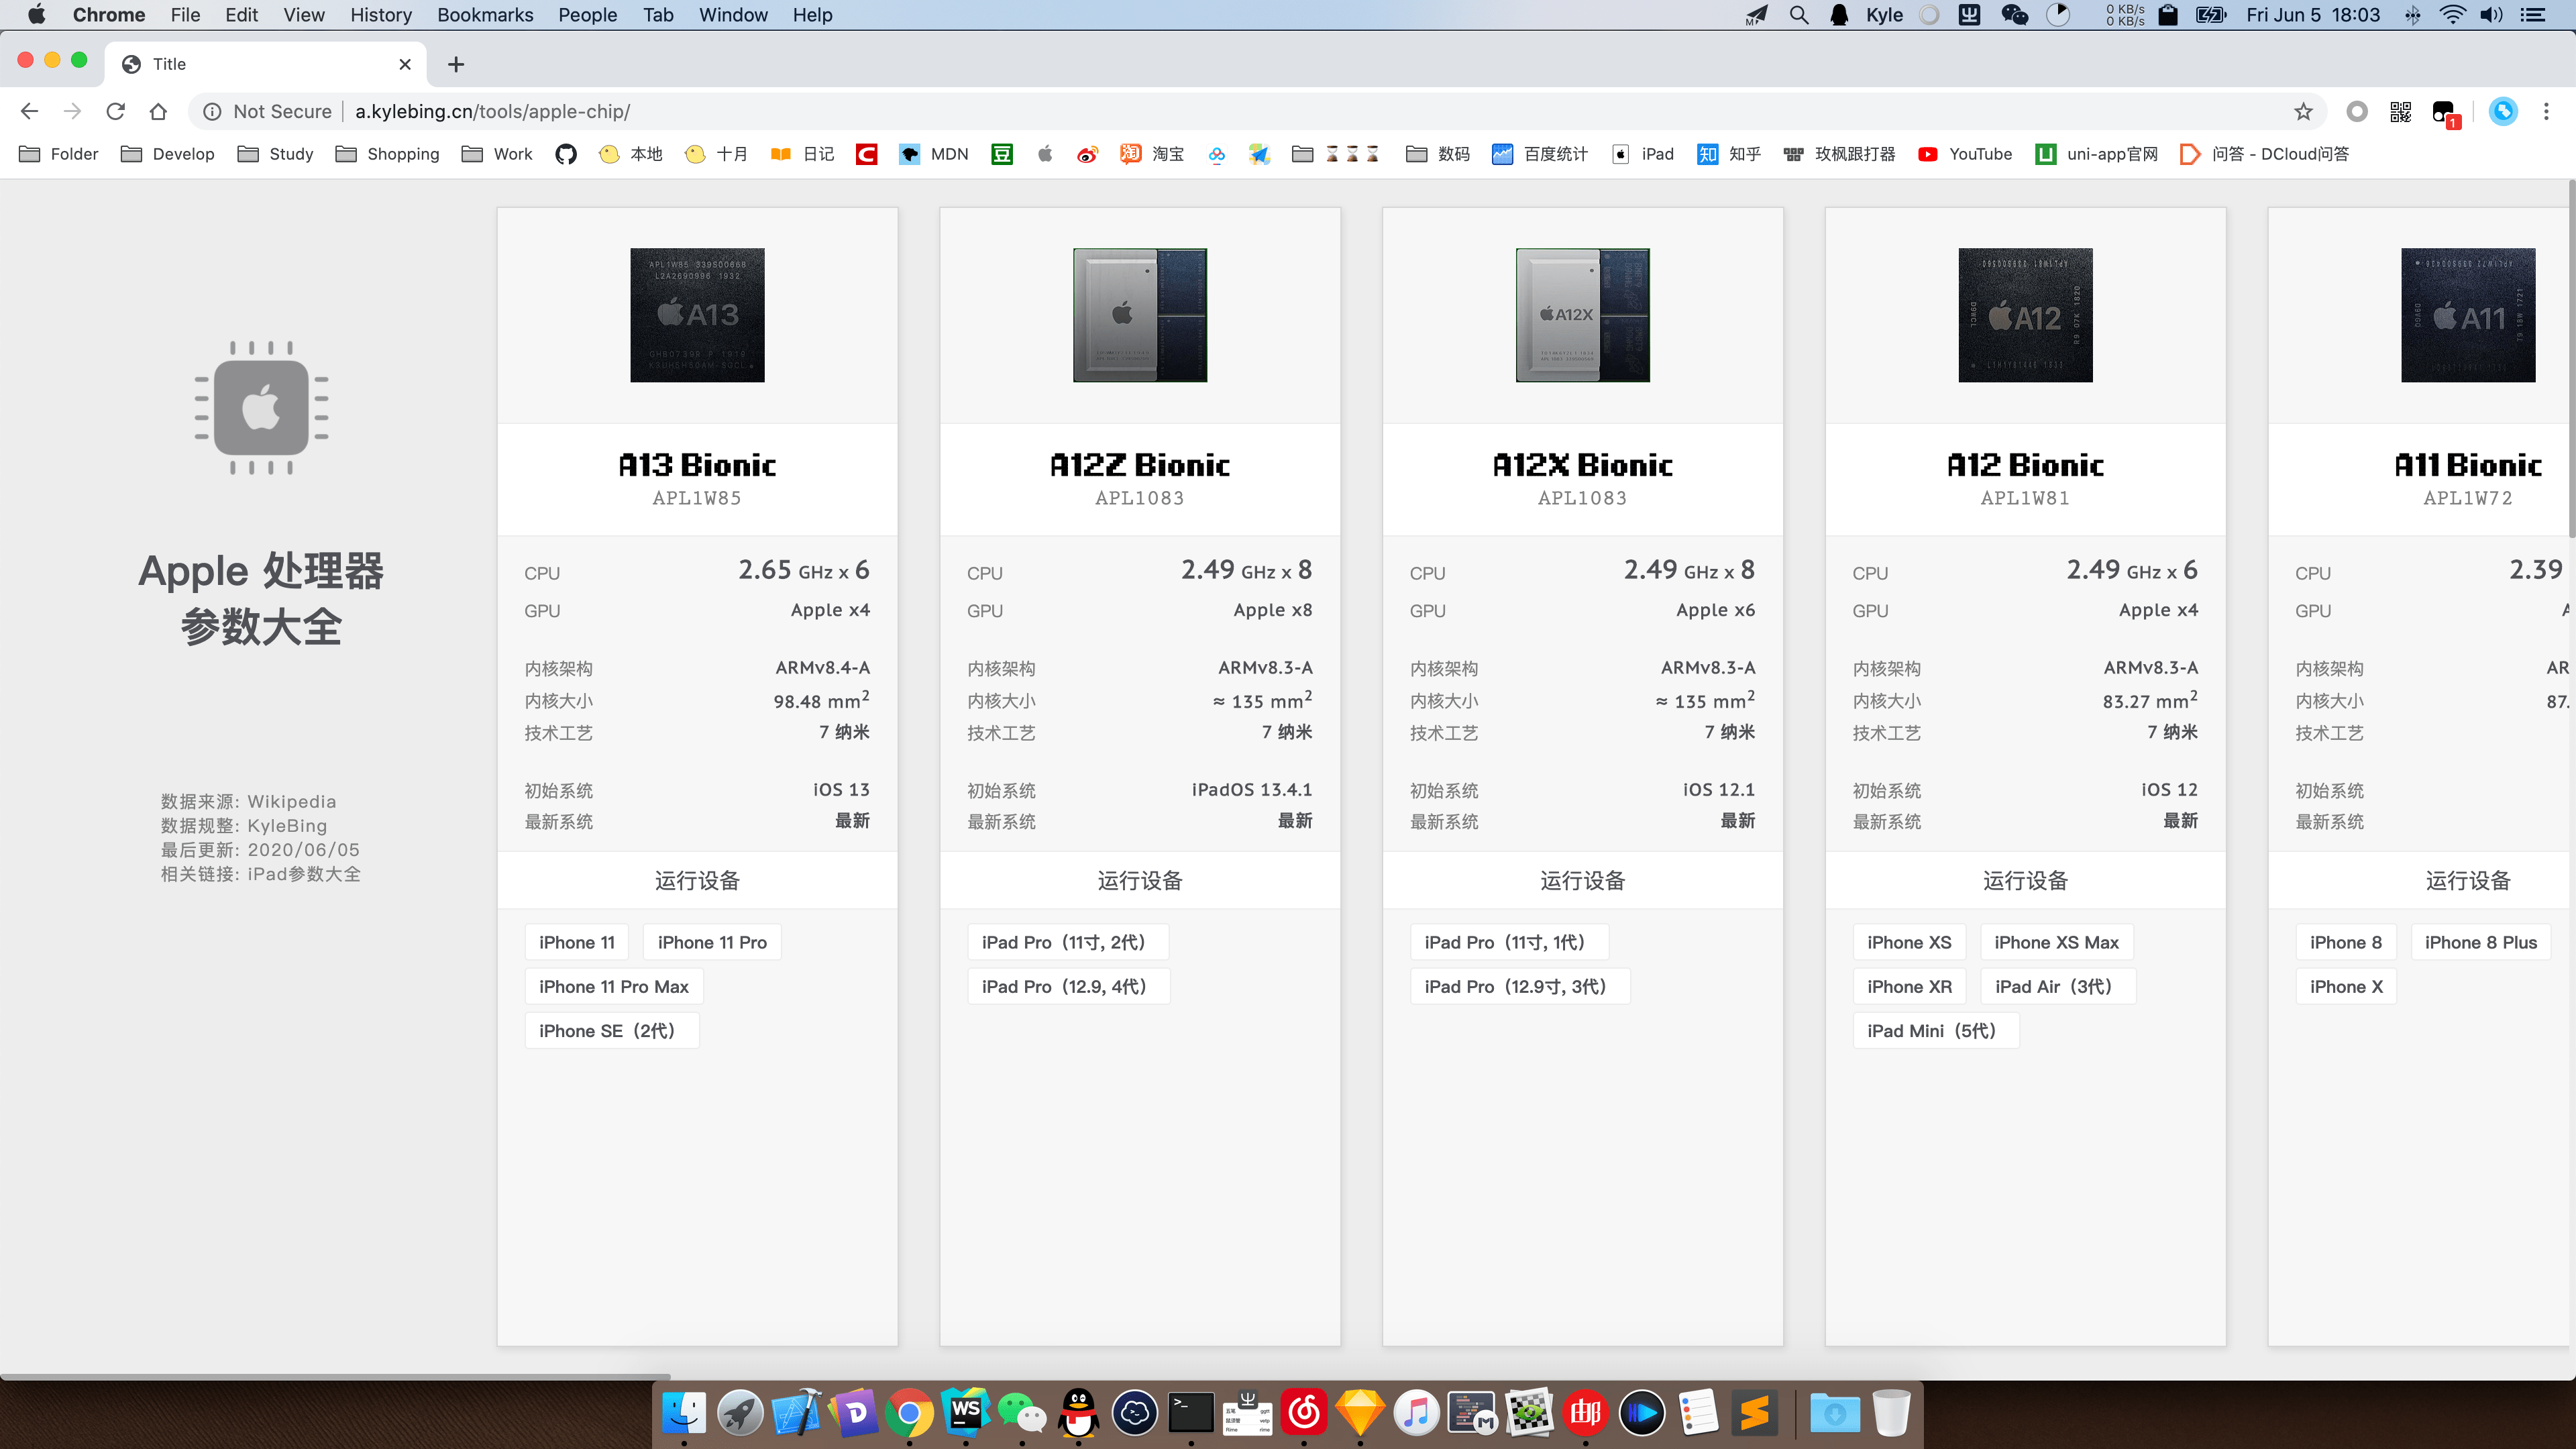This screenshot has height=1449, width=2576.
Task: Click the iPhone 11 device tag
Action: pyautogui.click(x=577, y=942)
